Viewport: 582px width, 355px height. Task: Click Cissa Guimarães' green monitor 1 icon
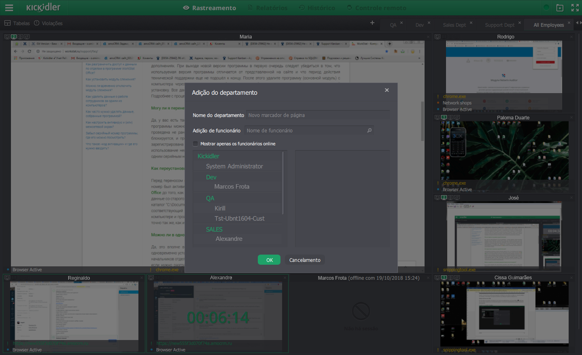click(x=444, y=278)
